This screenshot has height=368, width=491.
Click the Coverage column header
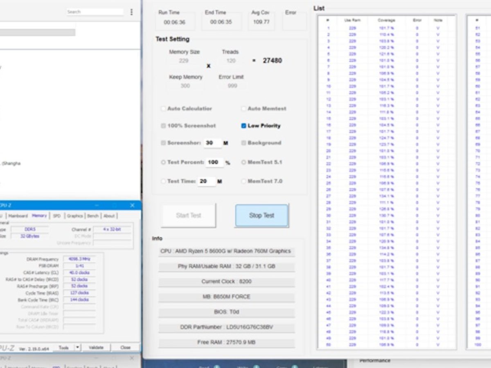[387, 20]
